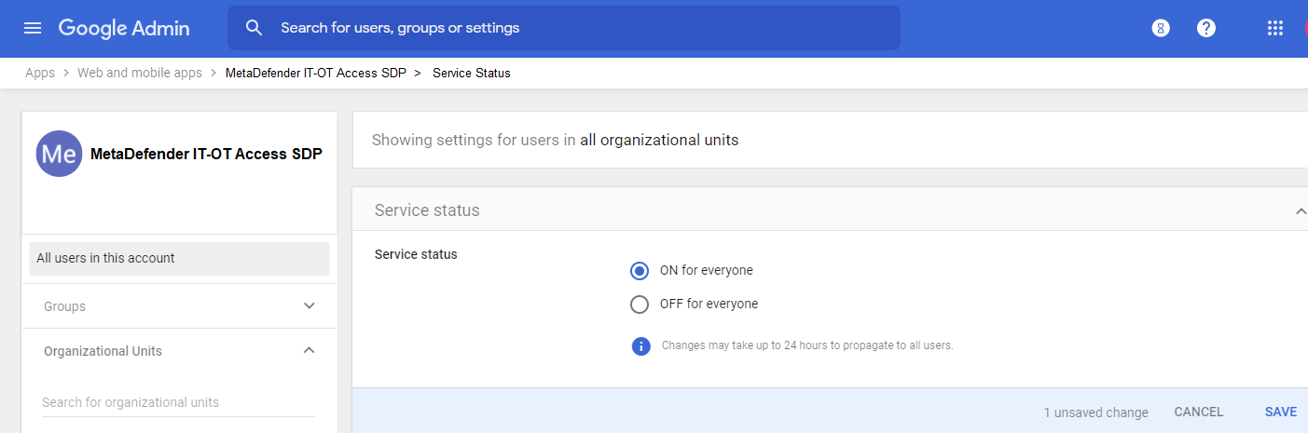Save the unsaved change
The width and height of the screenshot is (1308, 433).
point(1281,412)
